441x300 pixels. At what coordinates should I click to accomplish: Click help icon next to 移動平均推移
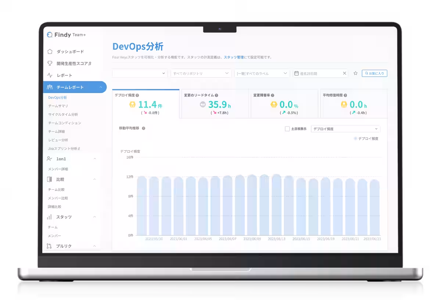tap(143, 128)
